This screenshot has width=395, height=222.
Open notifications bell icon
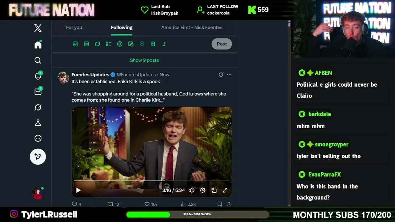click(x=38, y=76)
